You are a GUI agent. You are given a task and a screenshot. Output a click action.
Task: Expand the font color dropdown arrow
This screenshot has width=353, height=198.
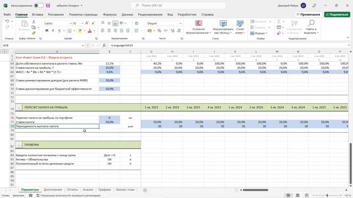click(94, 31)
